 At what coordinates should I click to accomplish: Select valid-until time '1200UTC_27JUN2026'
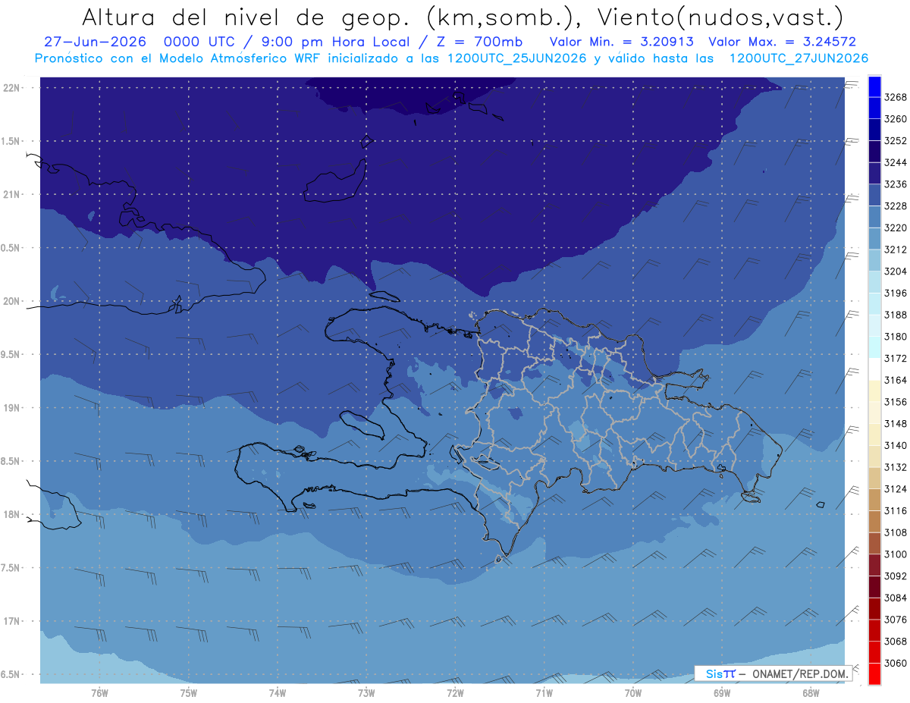click(799, 58)
